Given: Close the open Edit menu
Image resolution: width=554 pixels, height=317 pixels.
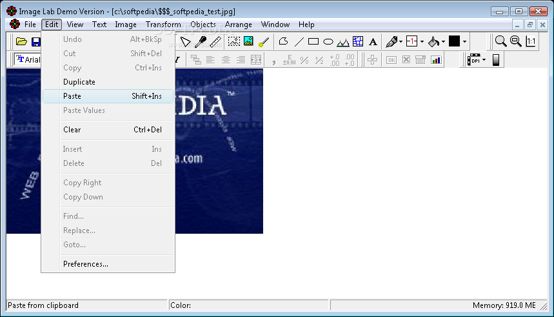Looking at the screenshot, I should 52,25.
